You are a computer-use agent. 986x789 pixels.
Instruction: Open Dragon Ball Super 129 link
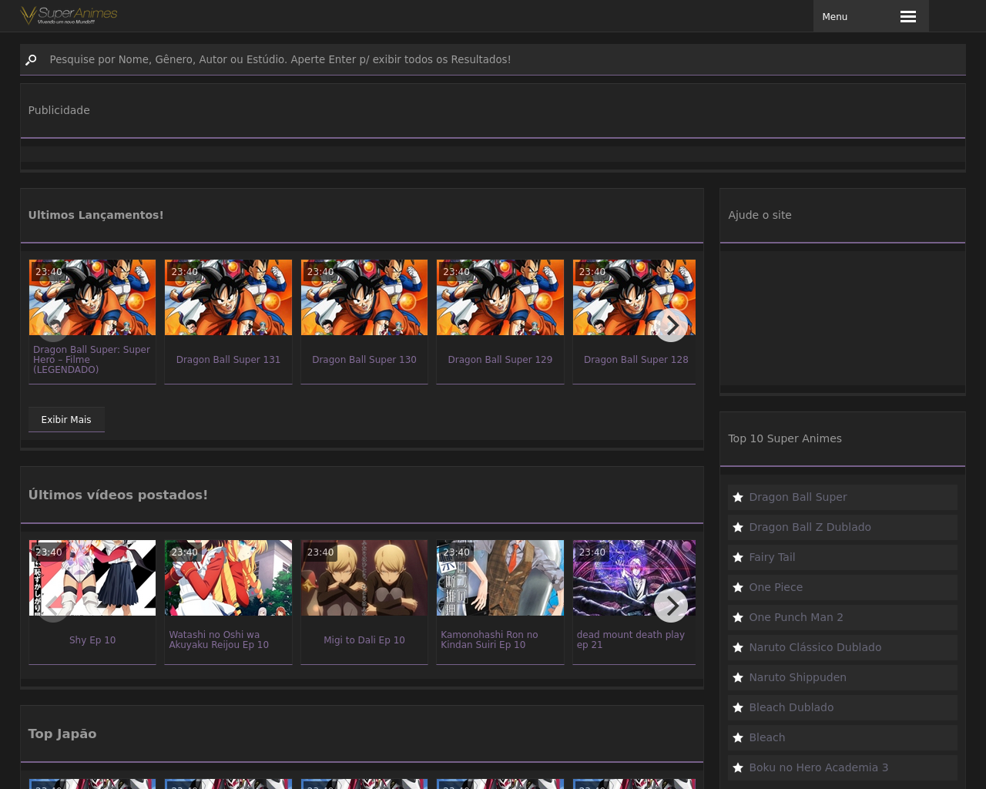pos(500,359)
